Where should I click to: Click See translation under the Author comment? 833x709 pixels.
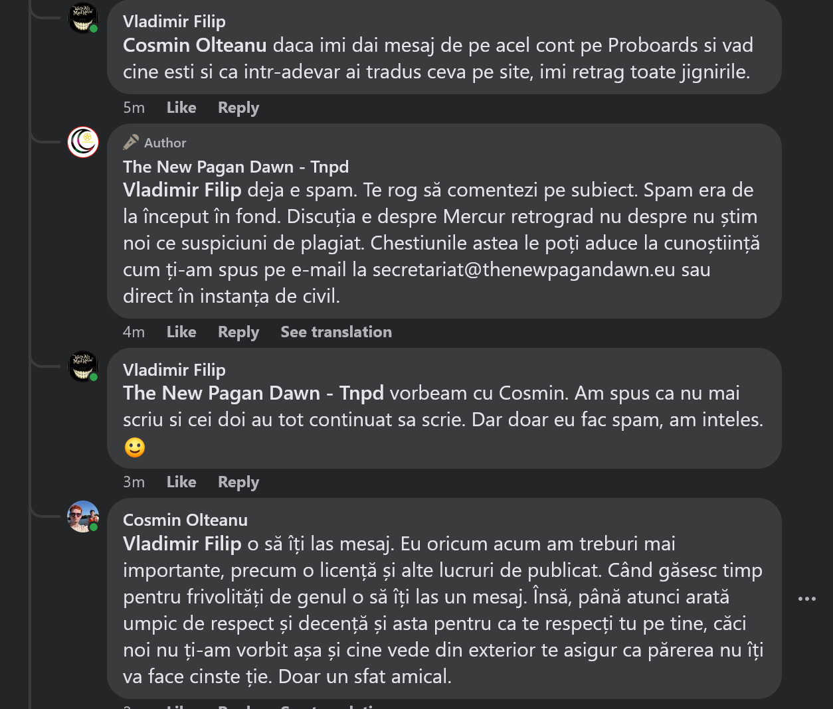tap(335, 332)
